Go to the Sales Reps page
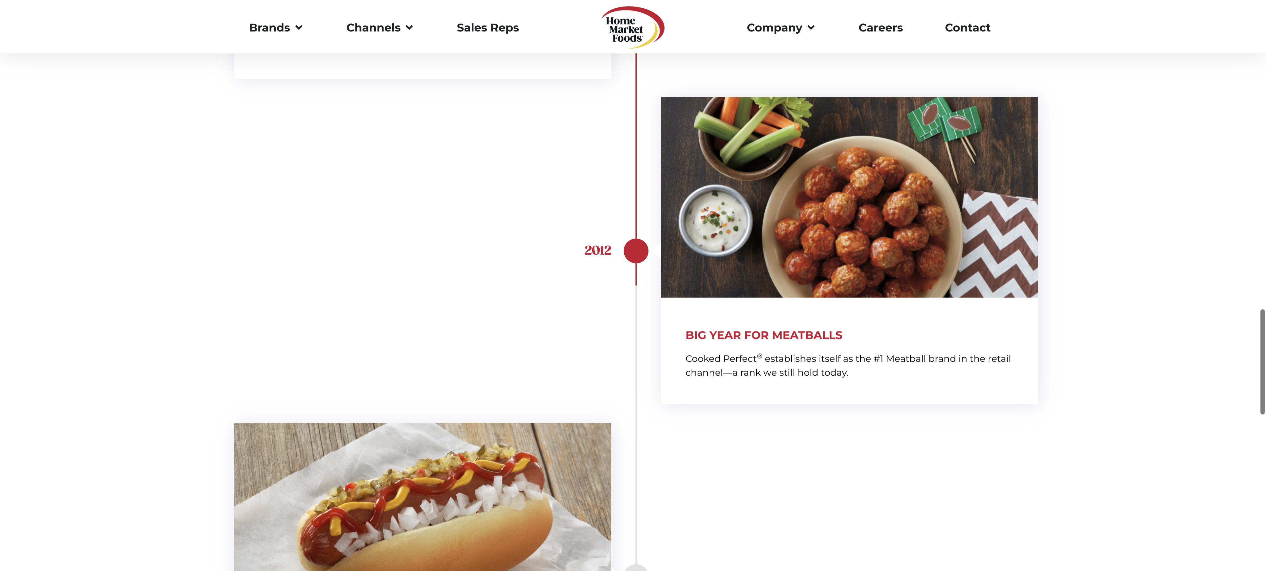Screen dimensions: 1266x571 click(487, 27)
